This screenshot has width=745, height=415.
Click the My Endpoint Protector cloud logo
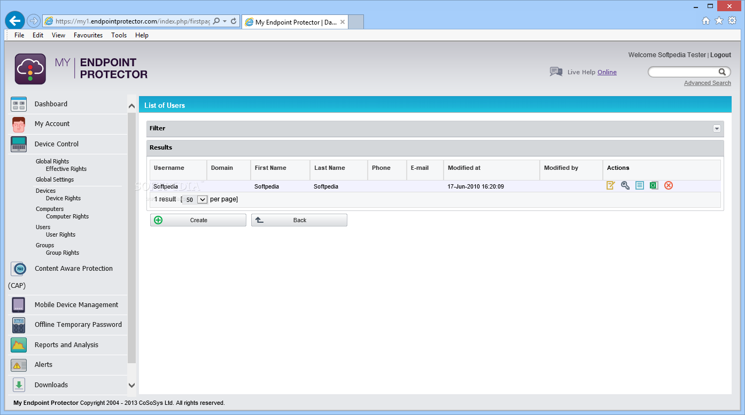tap(30, 69)
